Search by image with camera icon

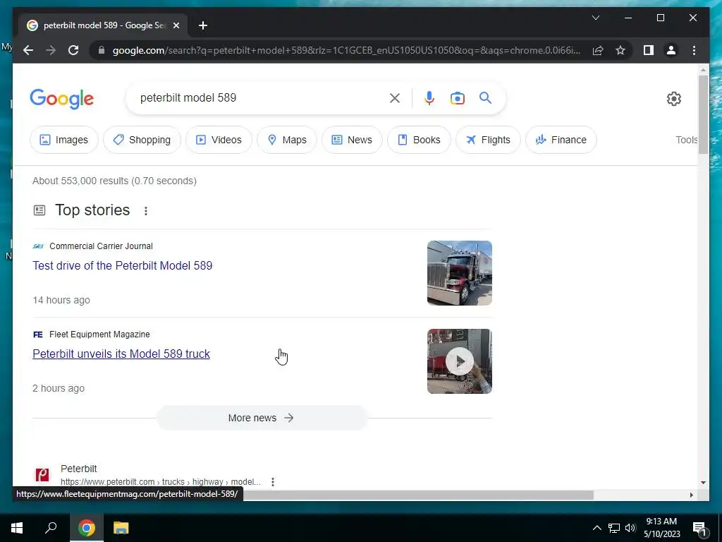pyautogui.click(x=457, y=97)
